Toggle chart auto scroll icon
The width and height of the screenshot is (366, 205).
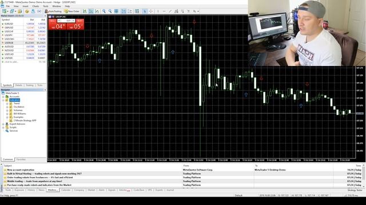click(x=124, y=11)
